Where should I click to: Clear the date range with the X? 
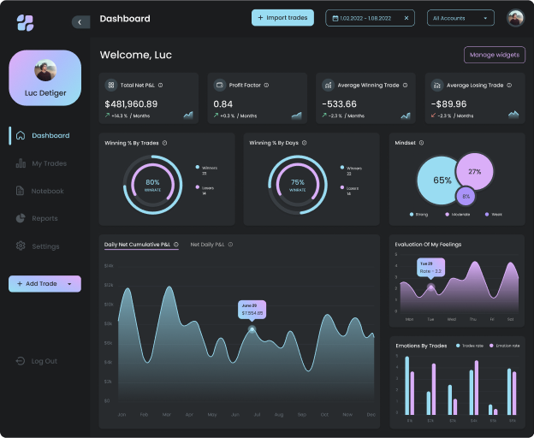(406, 18)
